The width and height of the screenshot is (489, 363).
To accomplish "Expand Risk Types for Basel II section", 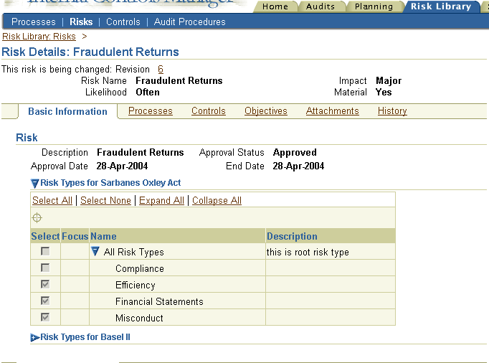I will click(34, 337).
